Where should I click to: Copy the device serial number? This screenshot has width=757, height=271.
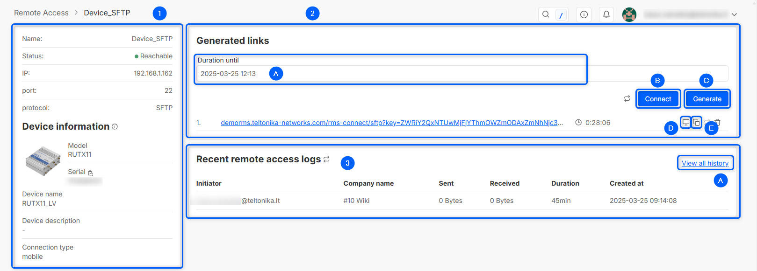[90, 173]
